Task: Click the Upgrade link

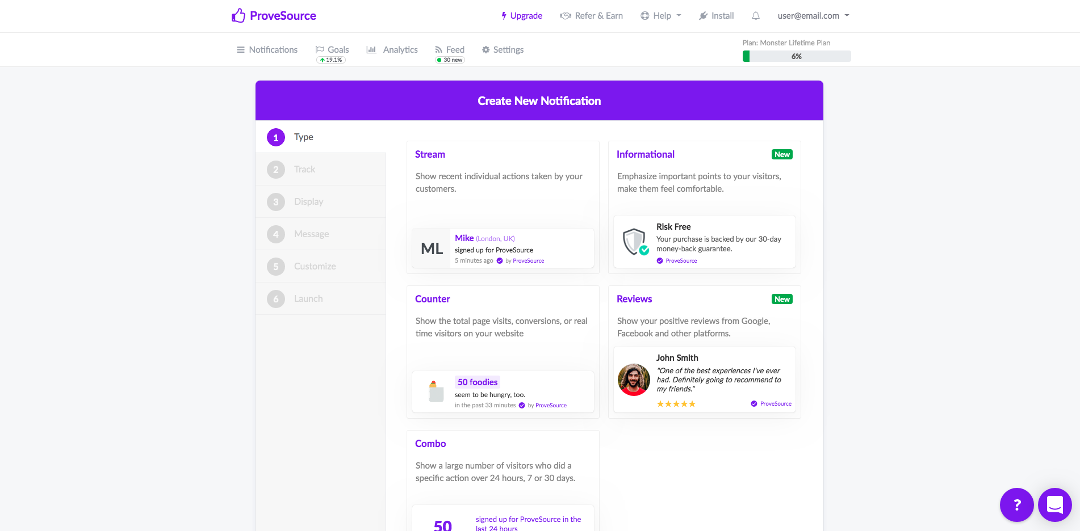Action: point(521,16)
